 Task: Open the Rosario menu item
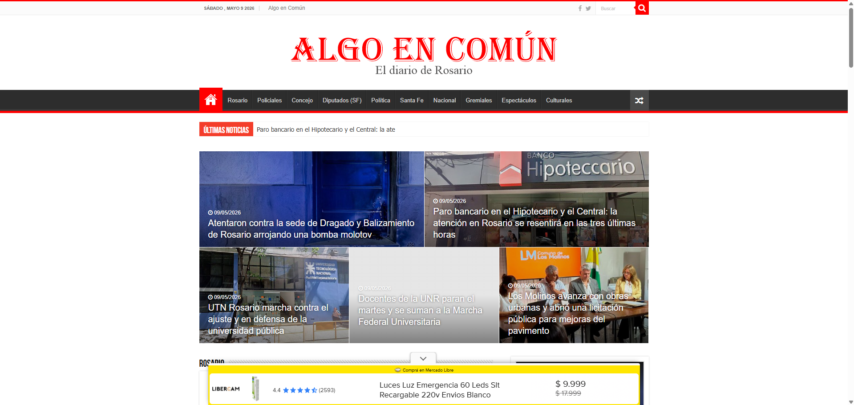[x=238, y=101]
